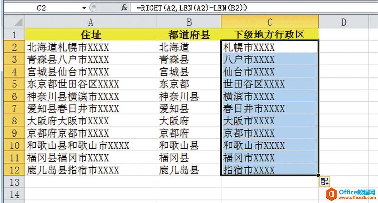
Task: Click cell 爱知县 in column B
Action: click(x=189, y=108)
